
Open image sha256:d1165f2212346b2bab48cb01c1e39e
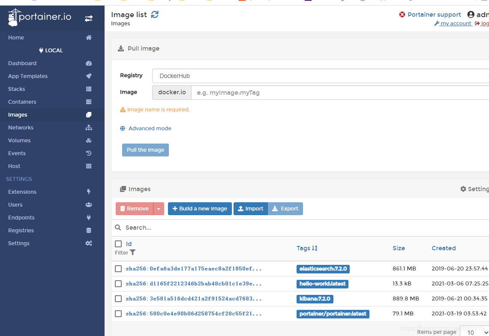click(x=194, y=284)
